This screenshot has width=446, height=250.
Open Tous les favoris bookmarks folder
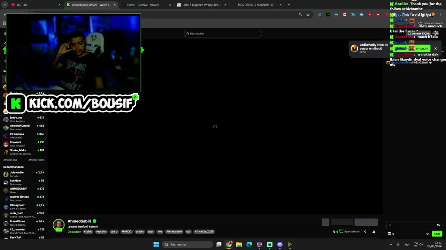coord(431,23)
